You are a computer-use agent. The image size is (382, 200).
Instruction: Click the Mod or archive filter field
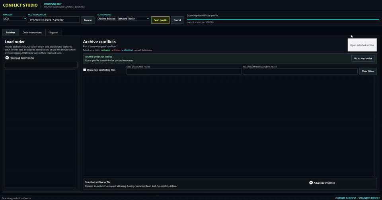pos(184,71)
